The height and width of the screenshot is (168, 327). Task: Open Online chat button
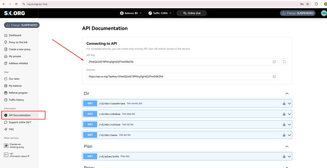click(x=191, y=13)
